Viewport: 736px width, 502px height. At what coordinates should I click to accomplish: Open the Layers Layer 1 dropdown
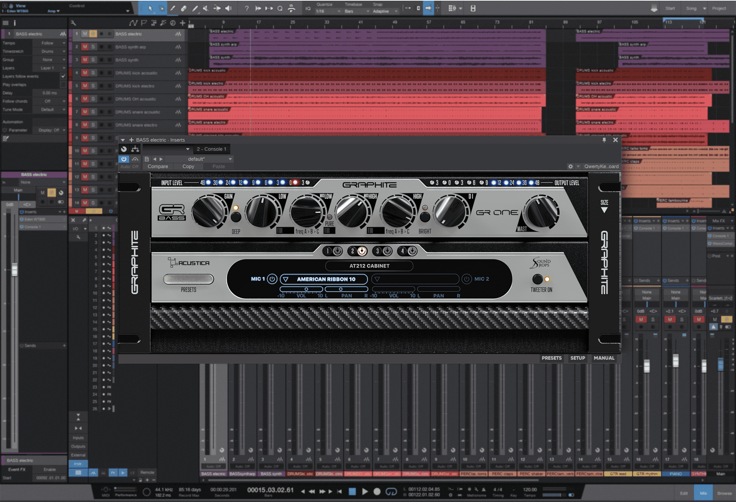click(49, 68)
